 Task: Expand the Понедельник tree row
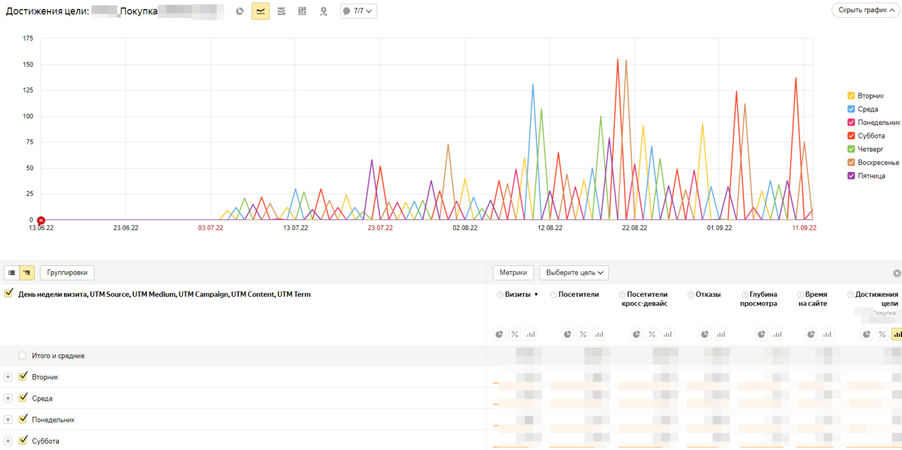click(8, 420)
